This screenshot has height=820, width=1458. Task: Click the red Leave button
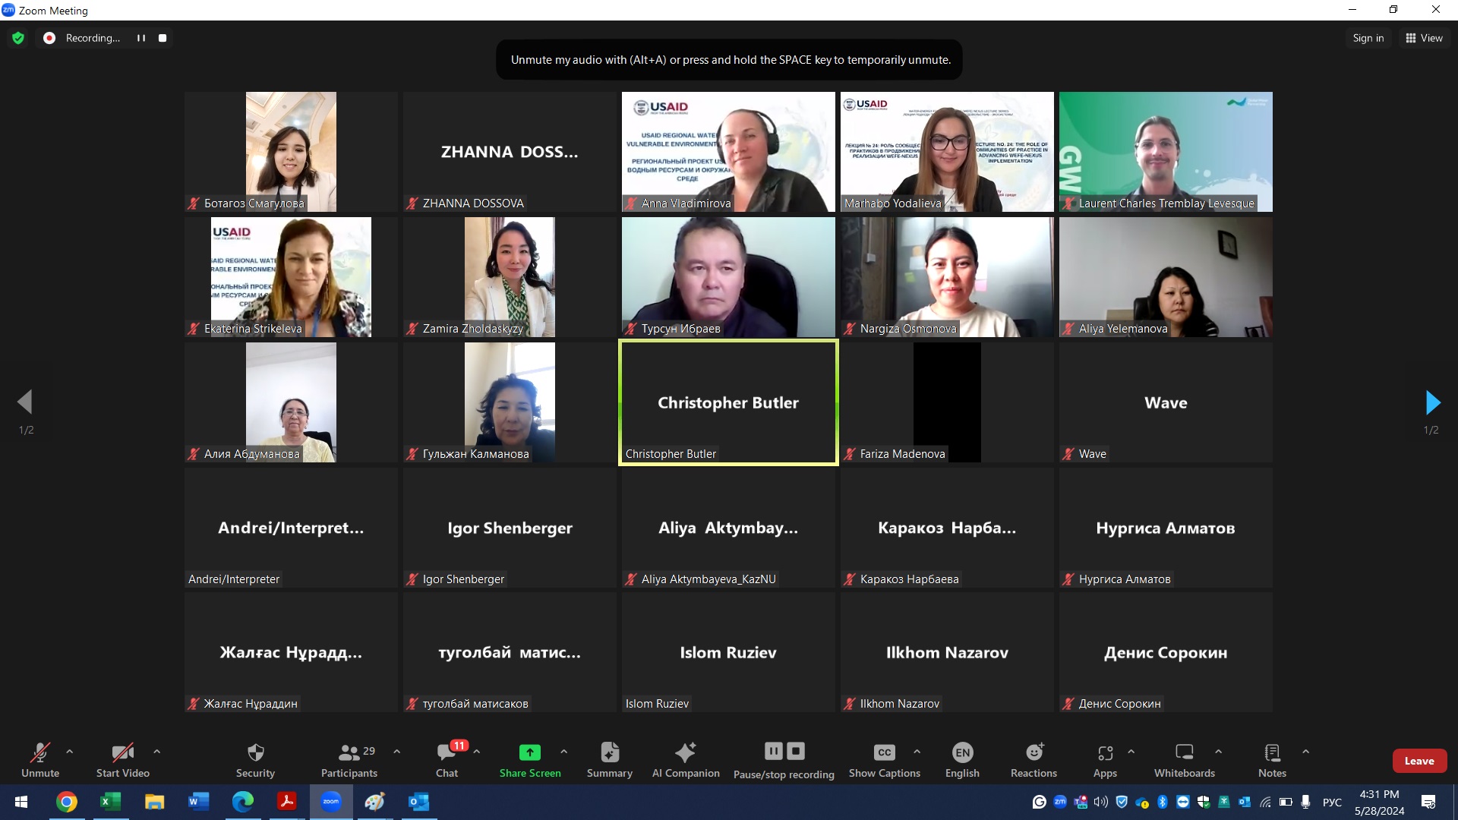[1419, 761]
